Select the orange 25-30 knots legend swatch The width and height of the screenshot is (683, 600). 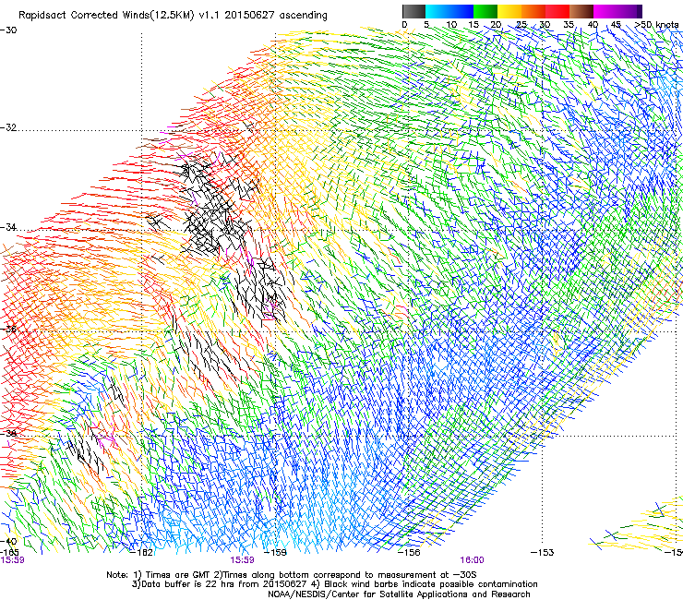[533, 11]
